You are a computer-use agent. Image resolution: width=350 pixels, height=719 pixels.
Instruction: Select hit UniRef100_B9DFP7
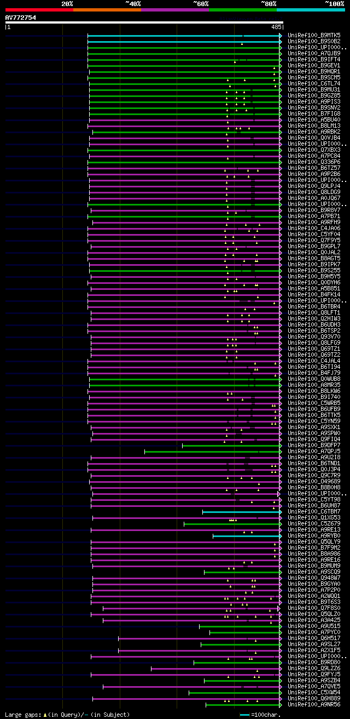[x=314, y=445]
